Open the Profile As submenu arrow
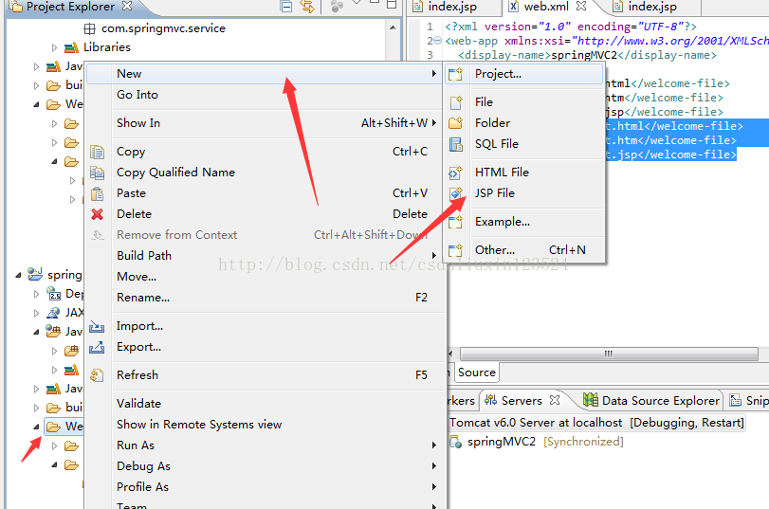 434,487
